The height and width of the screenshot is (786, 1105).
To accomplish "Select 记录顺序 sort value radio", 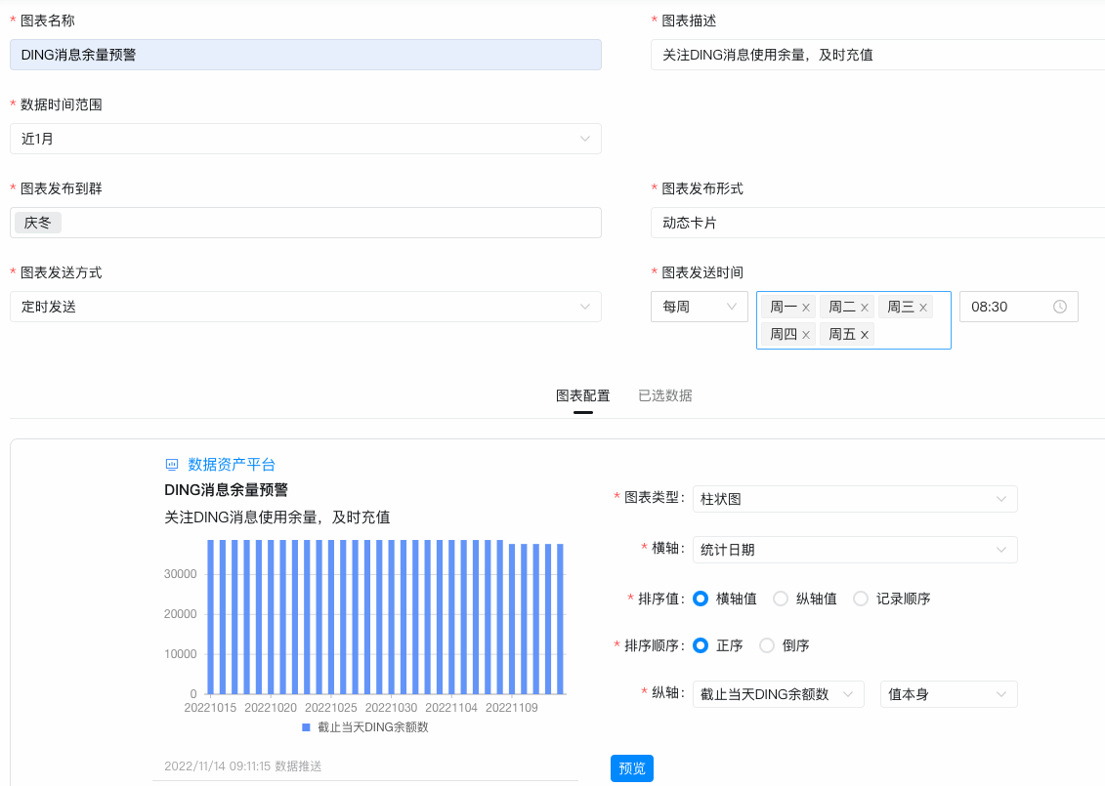I will click(x=861, y=599).
